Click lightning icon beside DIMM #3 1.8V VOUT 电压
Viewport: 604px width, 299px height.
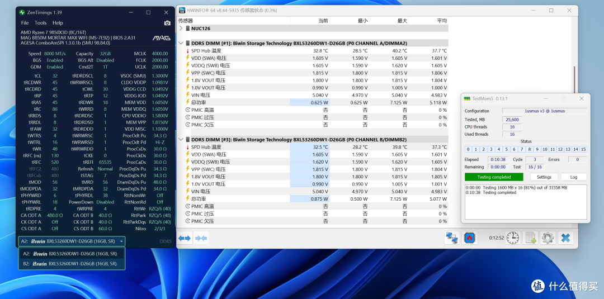click(187, 177)
